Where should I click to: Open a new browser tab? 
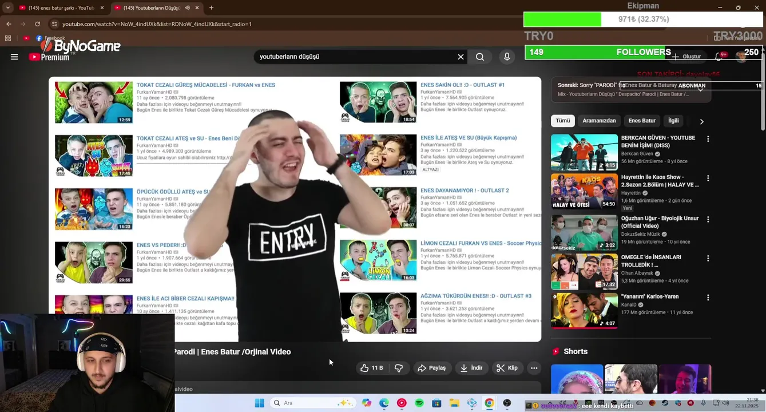click(x=211, y=7)
